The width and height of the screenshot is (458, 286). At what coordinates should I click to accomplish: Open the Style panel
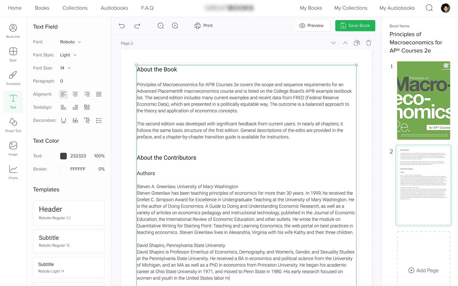[13, 55]
